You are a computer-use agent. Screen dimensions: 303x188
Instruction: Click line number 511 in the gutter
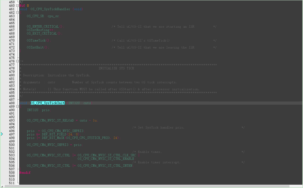click(12, 183)
